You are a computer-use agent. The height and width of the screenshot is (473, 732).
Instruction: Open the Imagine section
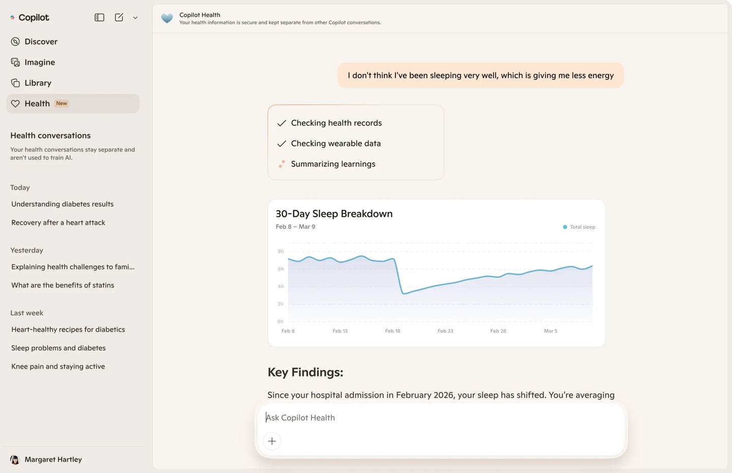[x=40, y=62]
